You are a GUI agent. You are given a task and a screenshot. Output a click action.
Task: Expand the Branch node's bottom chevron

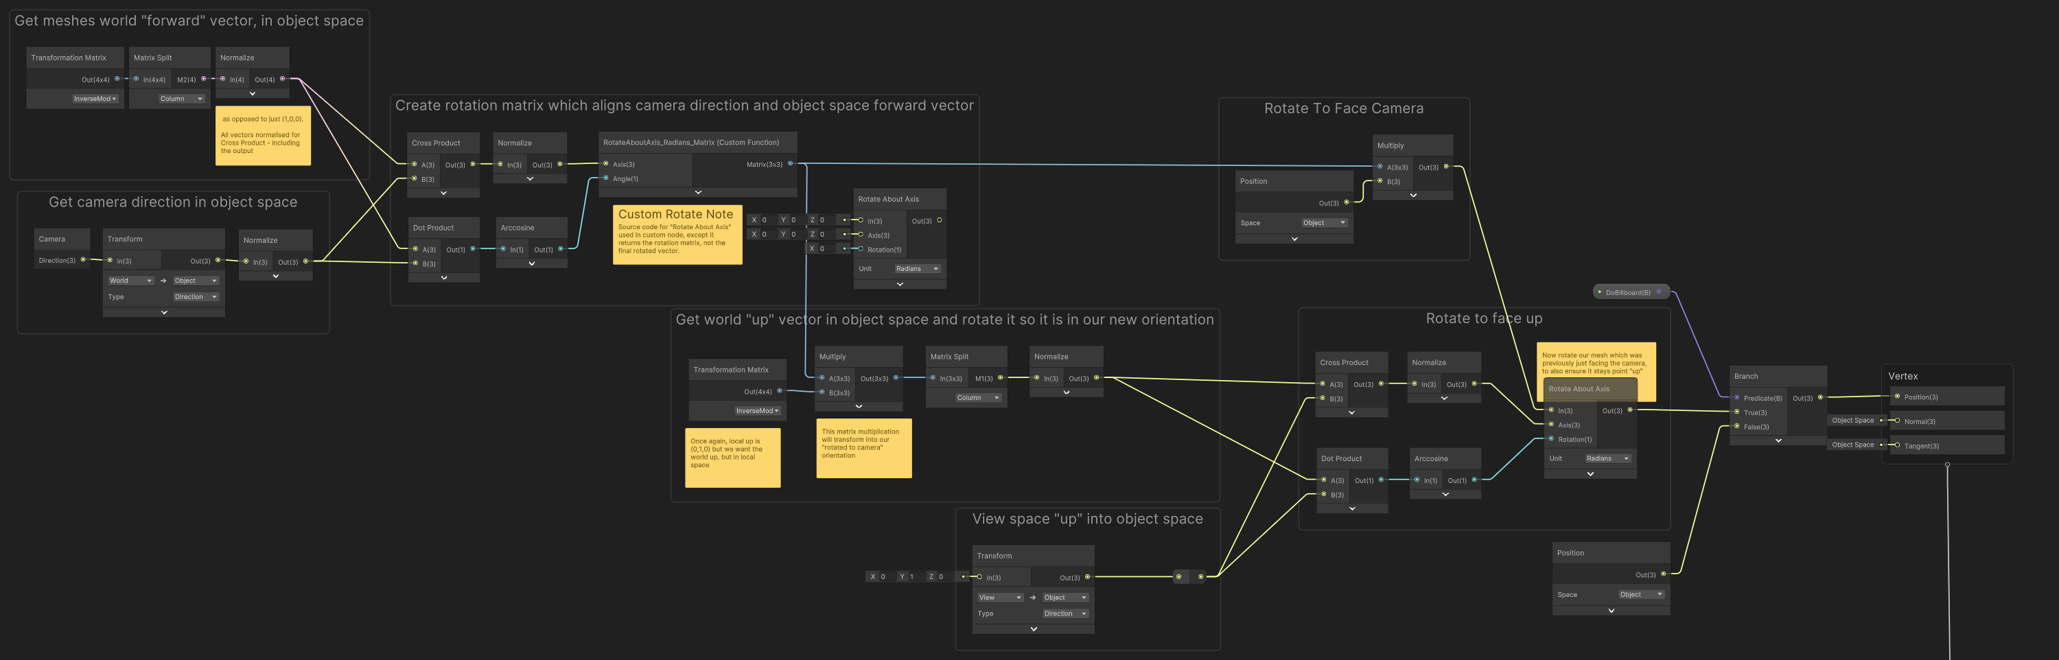1778,440
